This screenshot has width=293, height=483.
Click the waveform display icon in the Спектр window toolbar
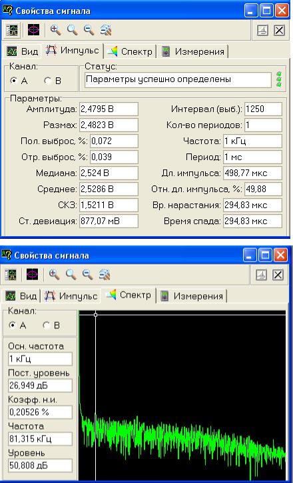coord(11,274)
